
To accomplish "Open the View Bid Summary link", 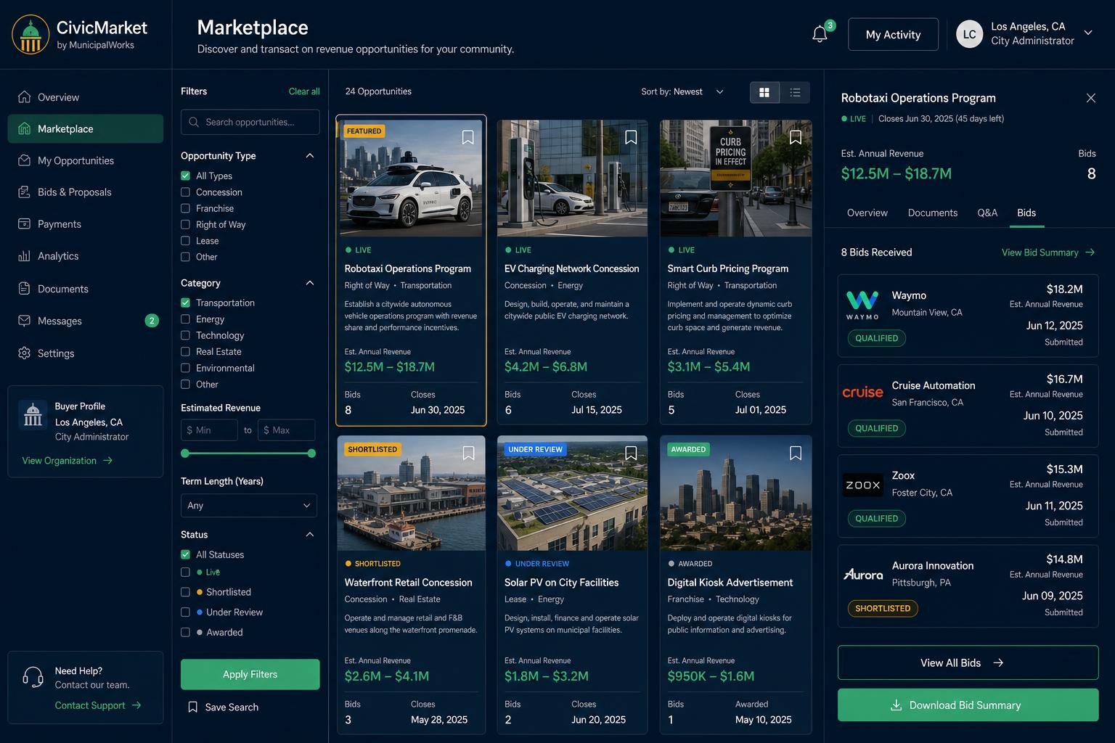I will coord(1048,253).
